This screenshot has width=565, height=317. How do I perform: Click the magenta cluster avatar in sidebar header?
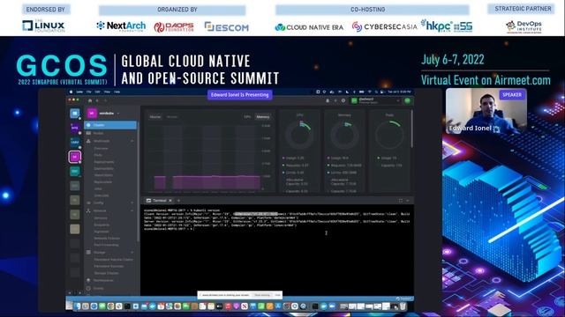(x=92, y=114)
